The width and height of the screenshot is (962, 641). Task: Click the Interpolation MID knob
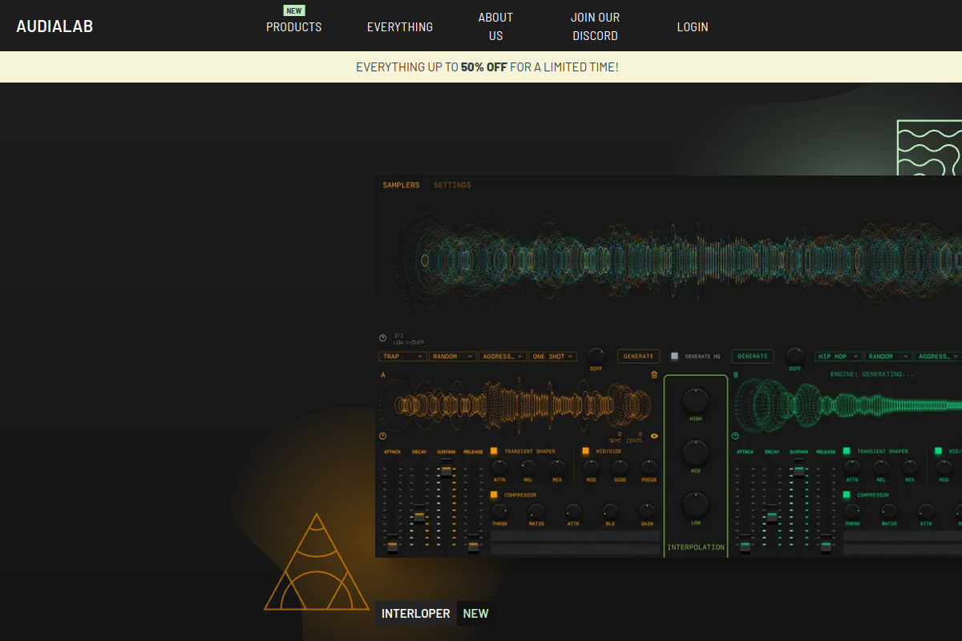pyautogui.click(x=696, y=453)
